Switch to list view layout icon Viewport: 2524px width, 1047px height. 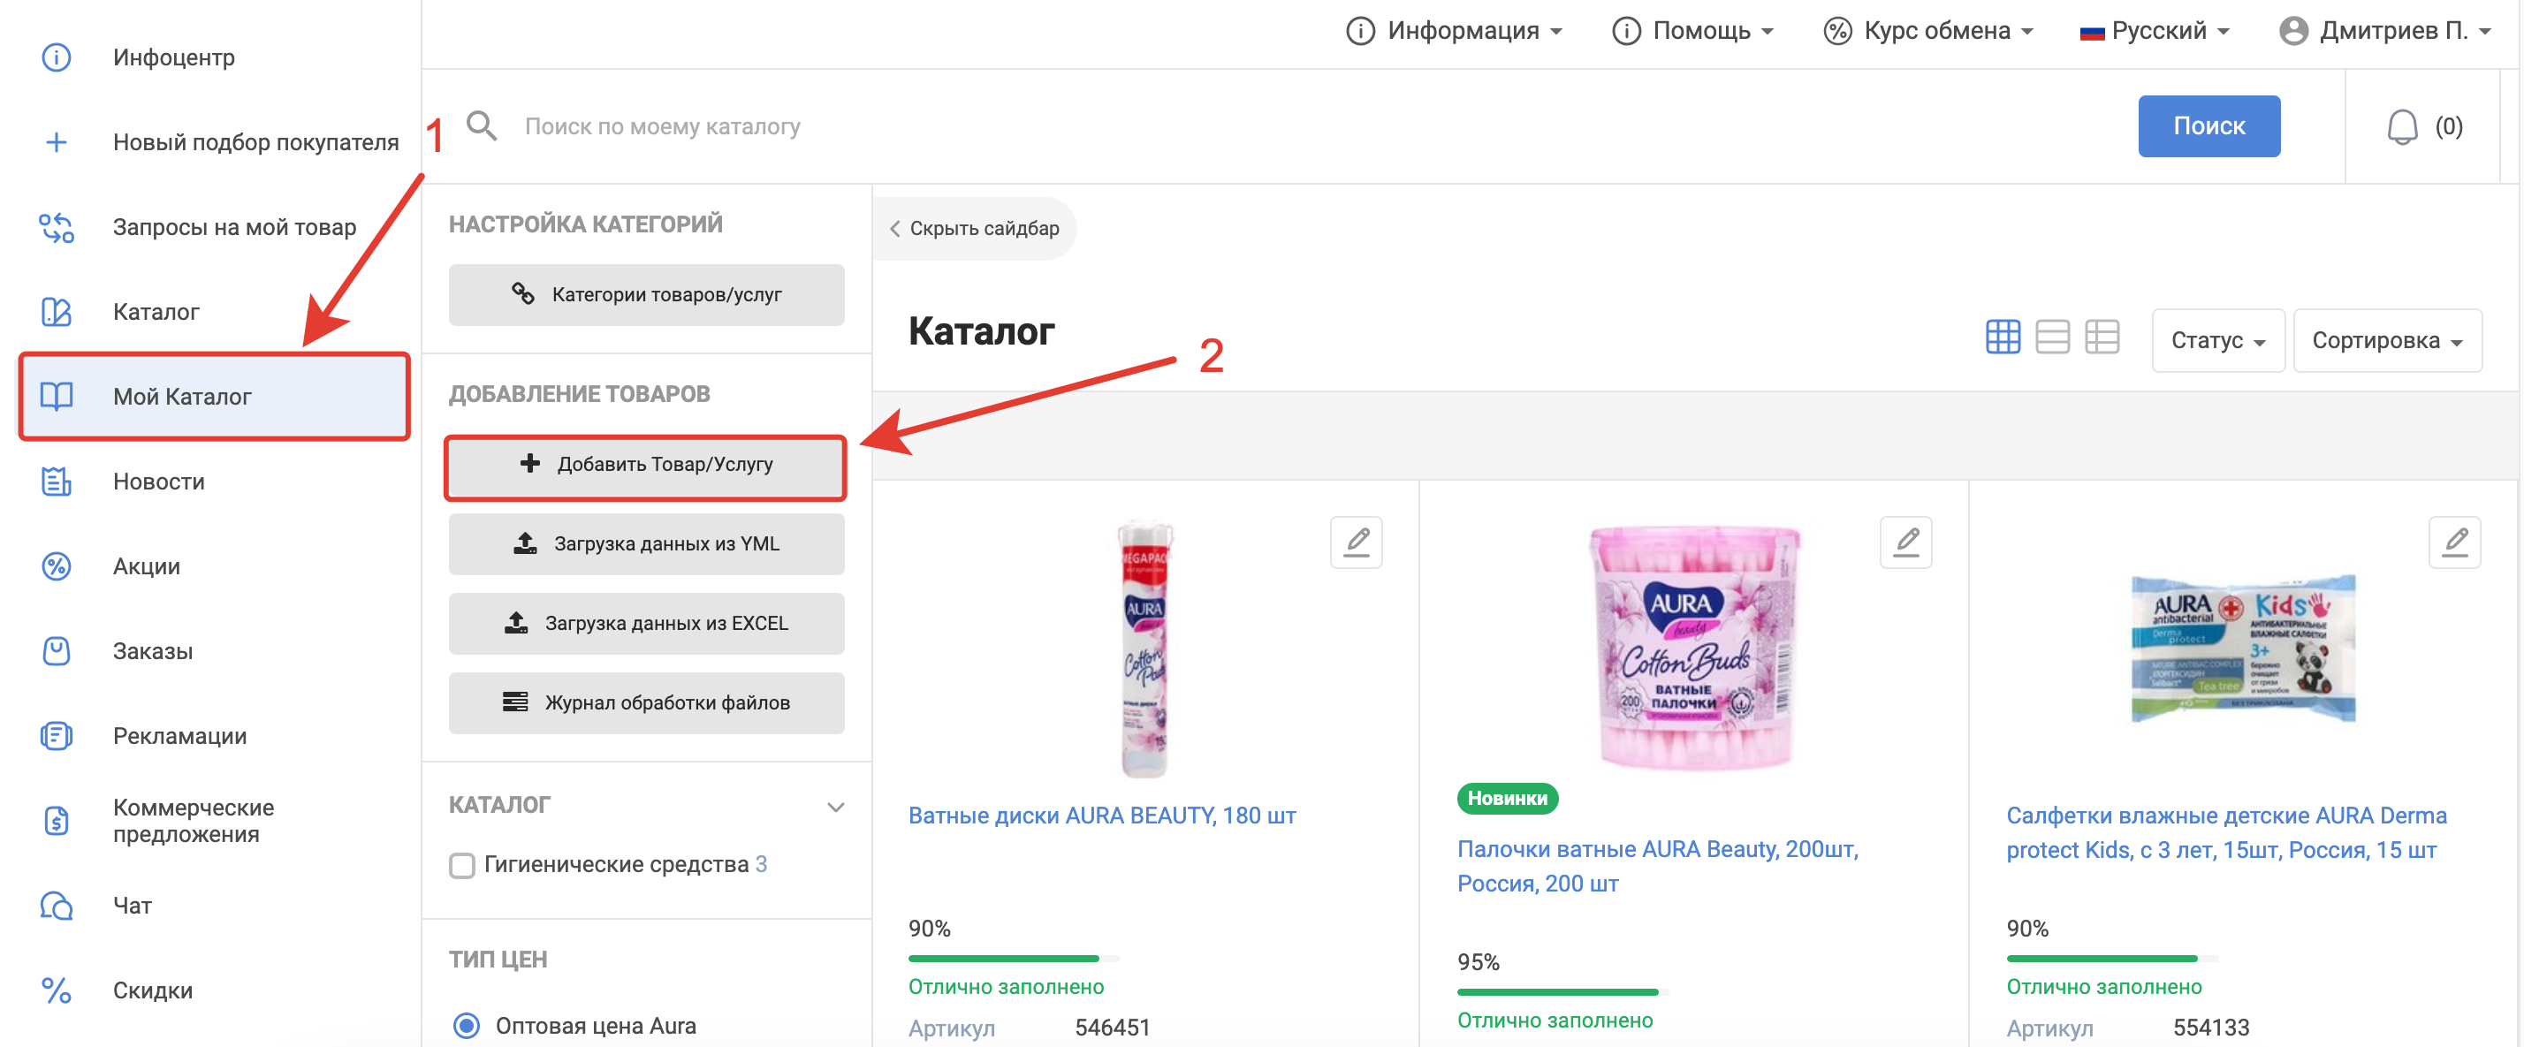(x=2052, y=337)
